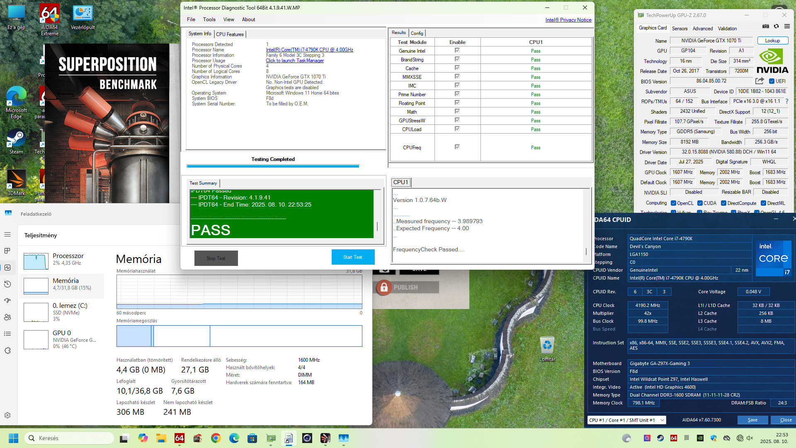796x448 pixels.
Task: Open GPU-Z hamburger menu icon
Action: (787, 26)
